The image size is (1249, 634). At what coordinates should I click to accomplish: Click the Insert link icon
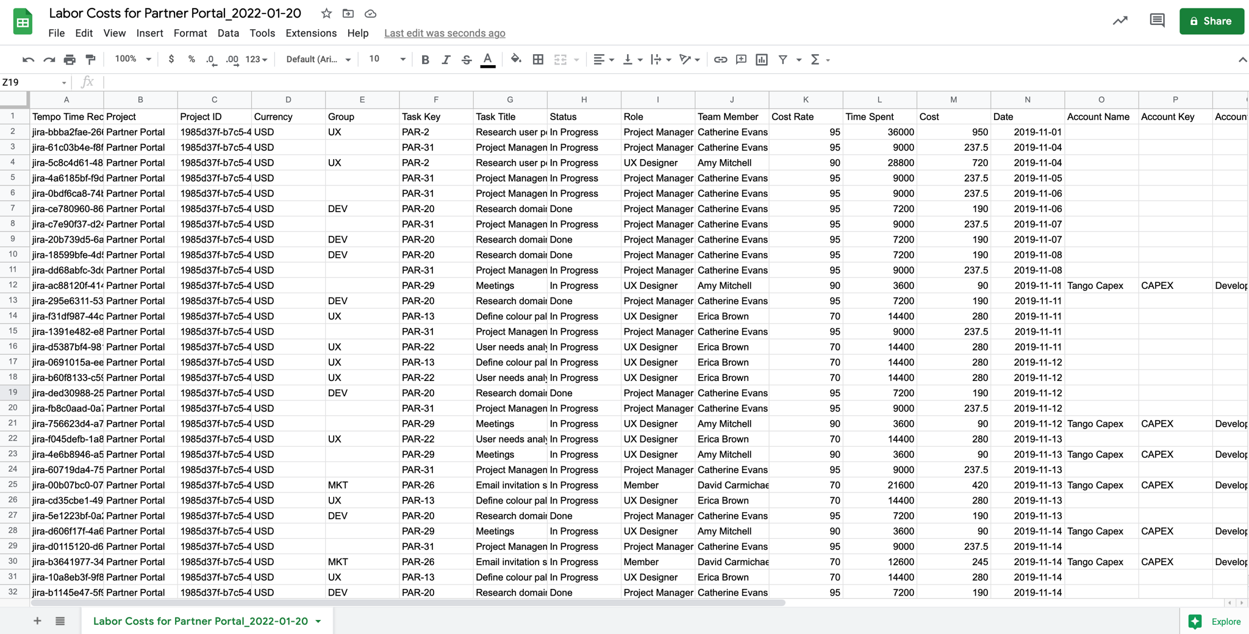coord(720,59)
